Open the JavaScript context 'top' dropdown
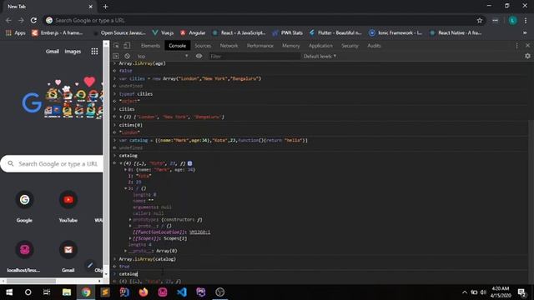 tap(163, 56)
